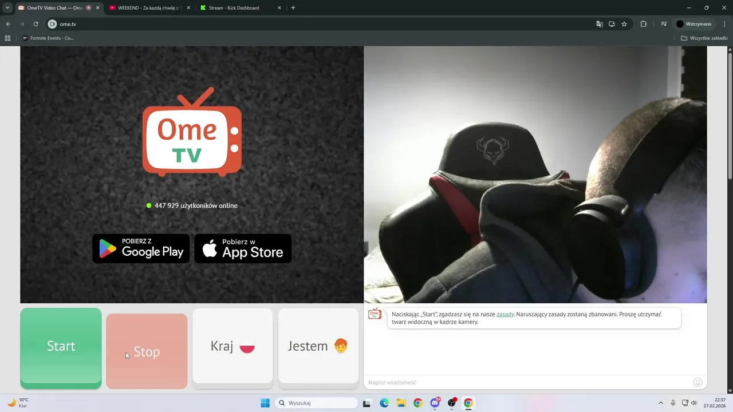Screen dimensions: 733x412
Task: Open the Jestem gender selector
Action: [x=318, y=346]
